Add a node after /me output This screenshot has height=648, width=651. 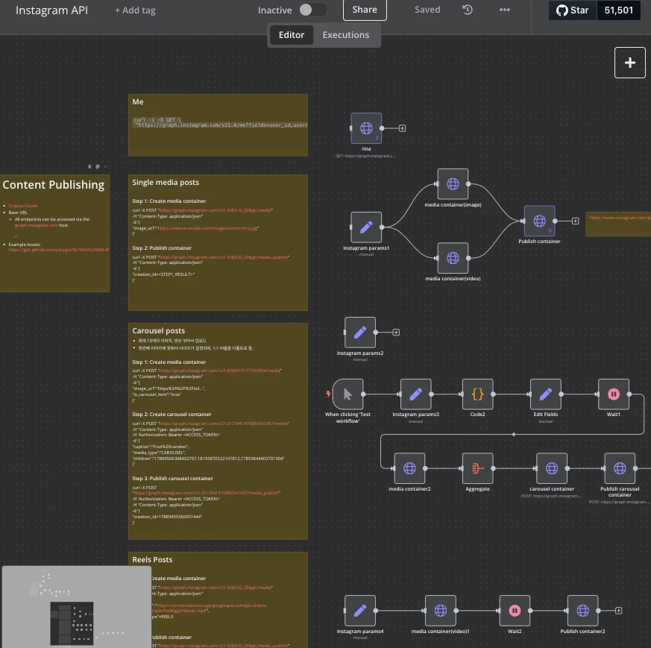[403, 128]
